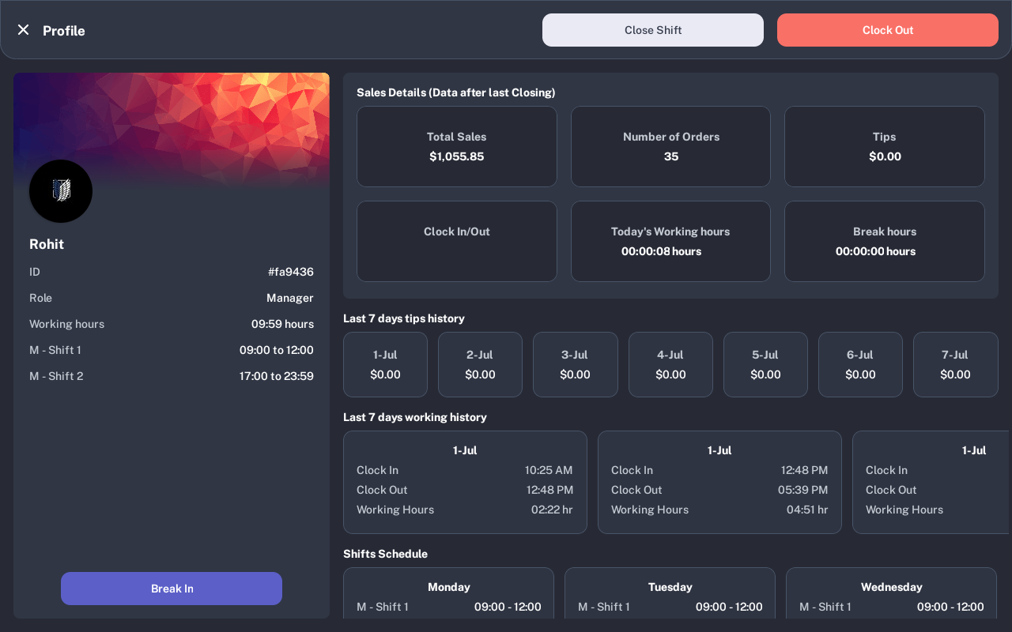
Task: Open the Tips summary card
Action: click(885, 147)
